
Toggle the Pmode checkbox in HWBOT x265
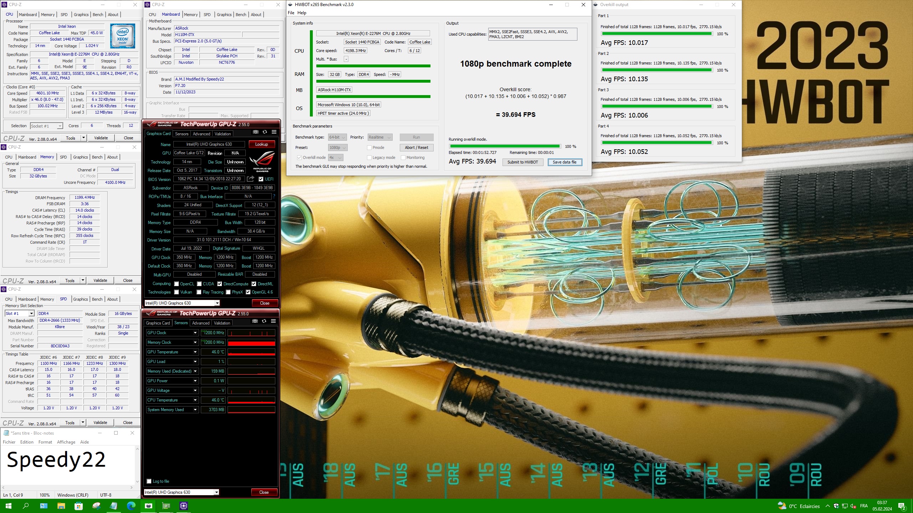click(x=369, y=147)
